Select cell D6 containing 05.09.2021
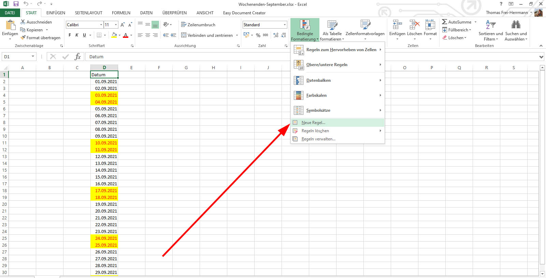The image size is (546, 278). click(x=104, y=109)
